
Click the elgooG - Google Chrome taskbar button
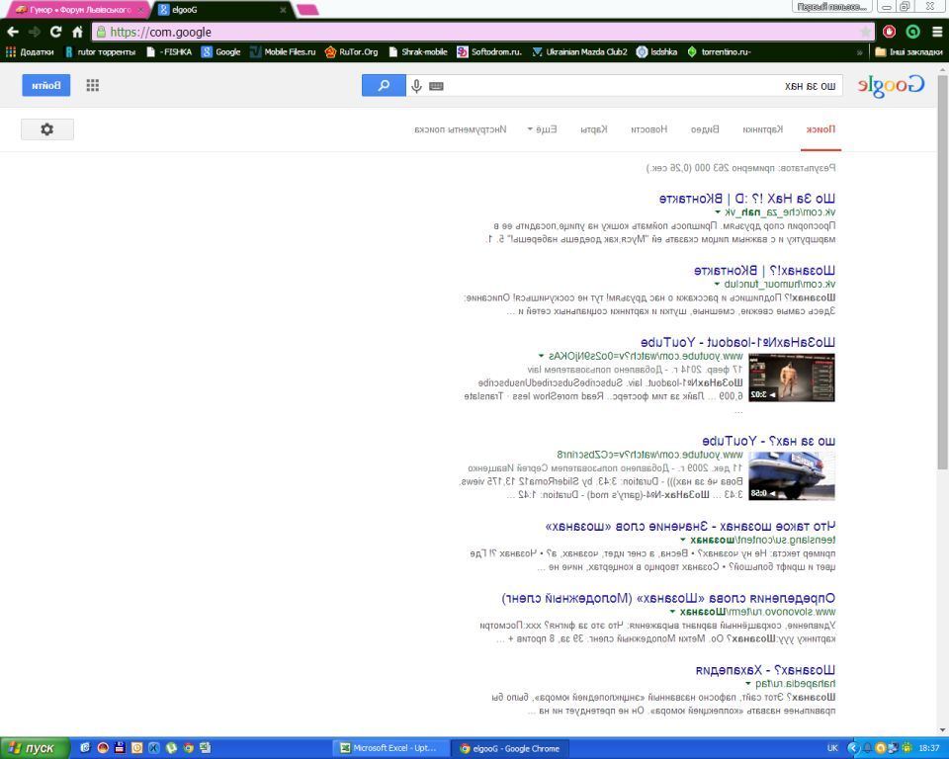point(511,748)
